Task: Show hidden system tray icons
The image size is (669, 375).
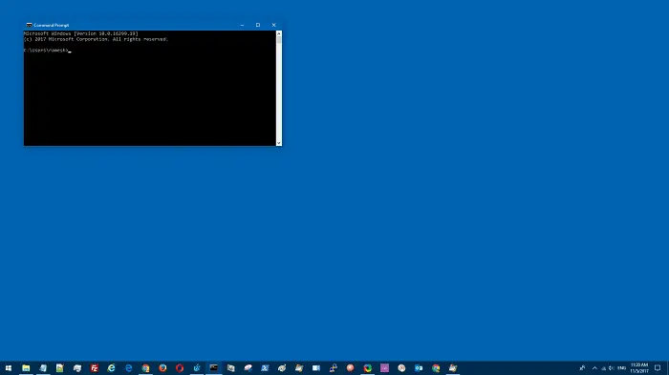Action: (x=594, y=367)
